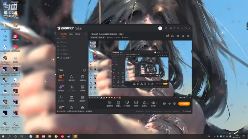
Task: Edit the 王者荣耀 category selector
Action: click(x=98, y=37)
